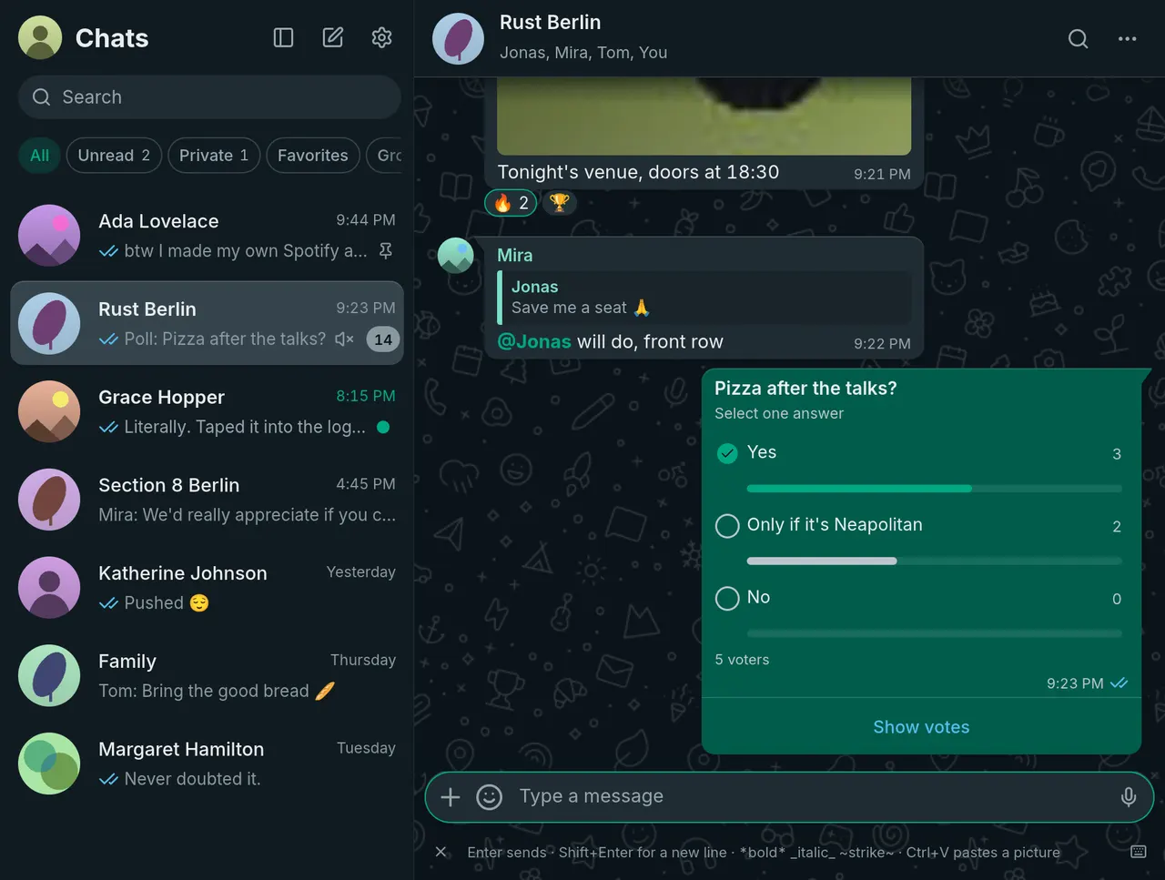Viewport: 1165px width, 880px height.
Task: Click Mira's avatar next to her message
Action: [x=456, y=256]
